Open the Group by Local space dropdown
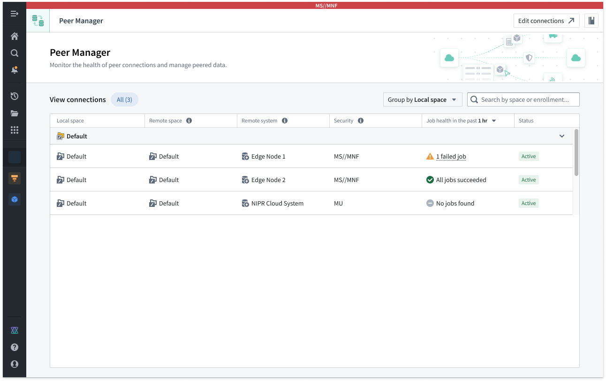The width and height of the screenshot is (606, 381). (422, 99)
